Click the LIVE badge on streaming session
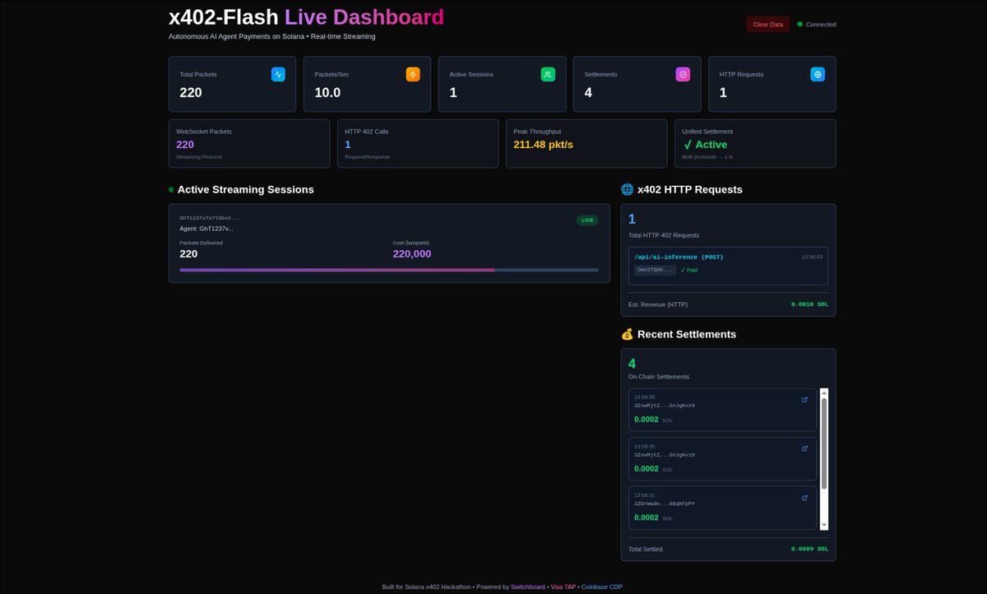This screenshot has height=594, width=987. [x=587, y=220]
